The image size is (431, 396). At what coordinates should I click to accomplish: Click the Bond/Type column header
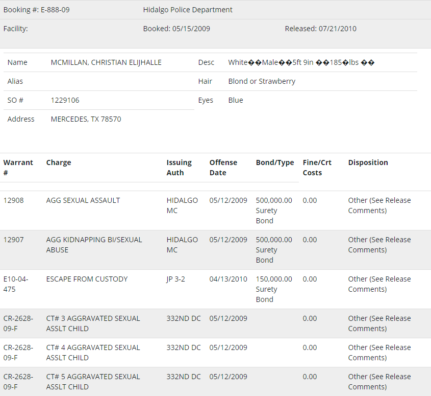tap(275, 162)
